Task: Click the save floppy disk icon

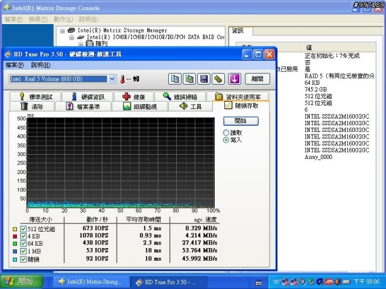Action: click(204, 79)
